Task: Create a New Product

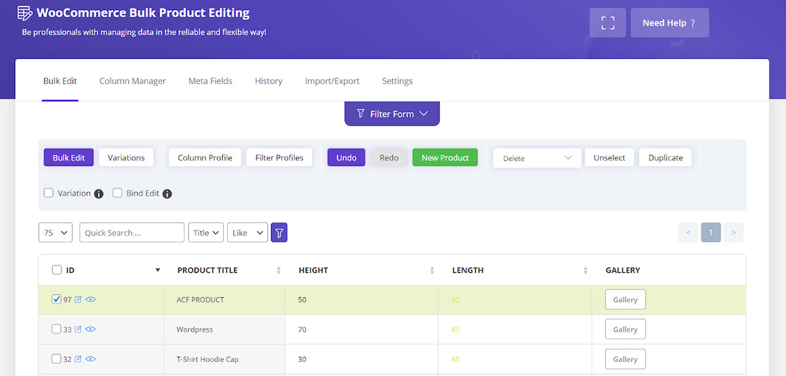Action: coord(445,158)
